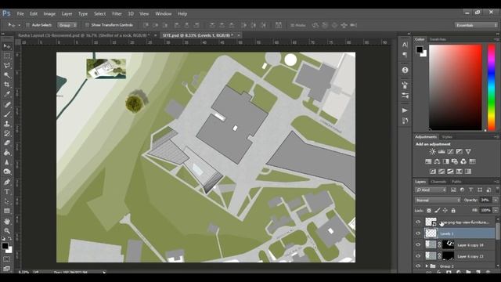This screenshot has height=282, width=501.
Task: Open the Essentials workspace dropdown
Action: tap(476, 25)
